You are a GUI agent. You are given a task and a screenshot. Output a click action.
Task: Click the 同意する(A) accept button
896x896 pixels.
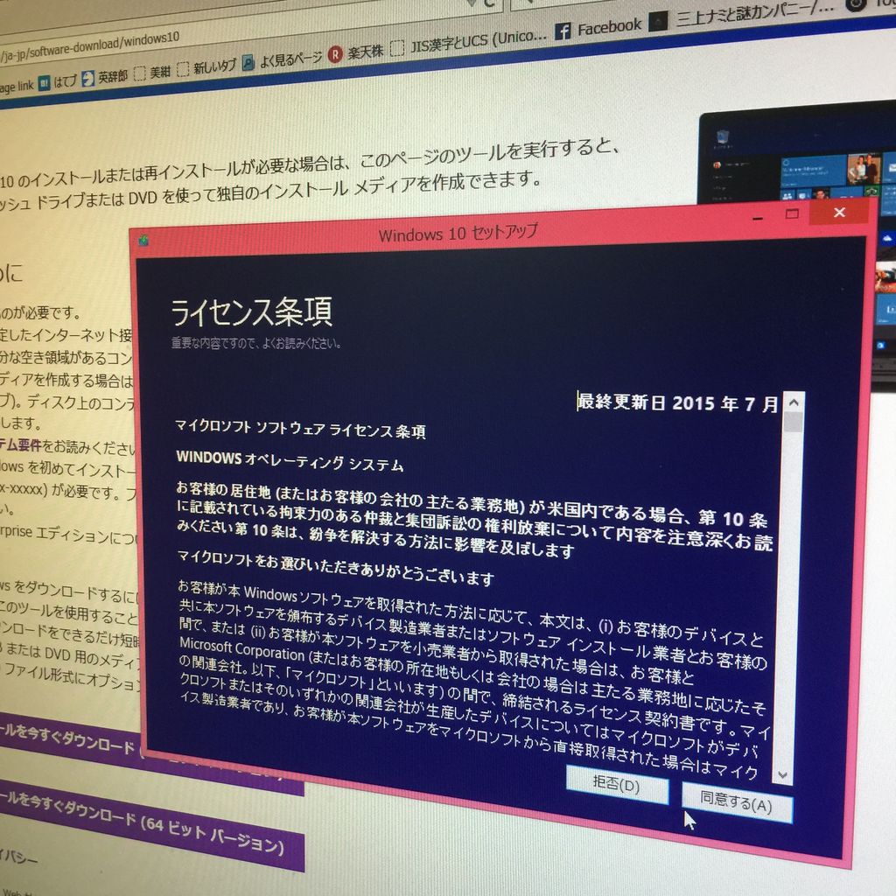737,803
